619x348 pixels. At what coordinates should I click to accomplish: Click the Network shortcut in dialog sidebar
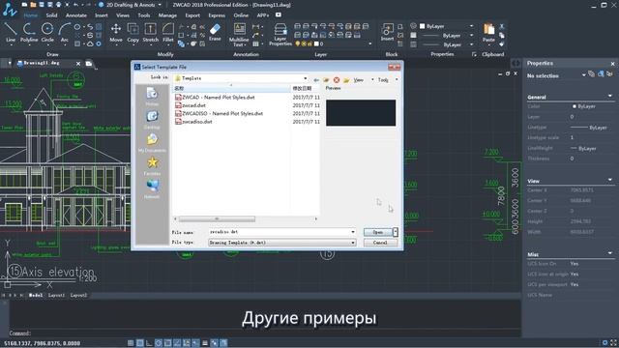pyautogui.click(x=152, y=189)
